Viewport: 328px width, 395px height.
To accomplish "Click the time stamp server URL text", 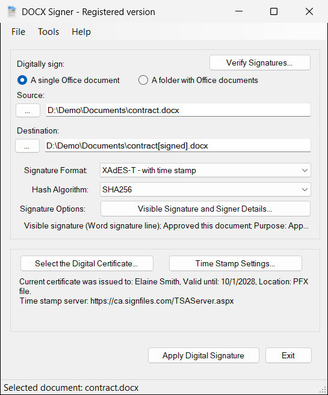I will point(162,301).
